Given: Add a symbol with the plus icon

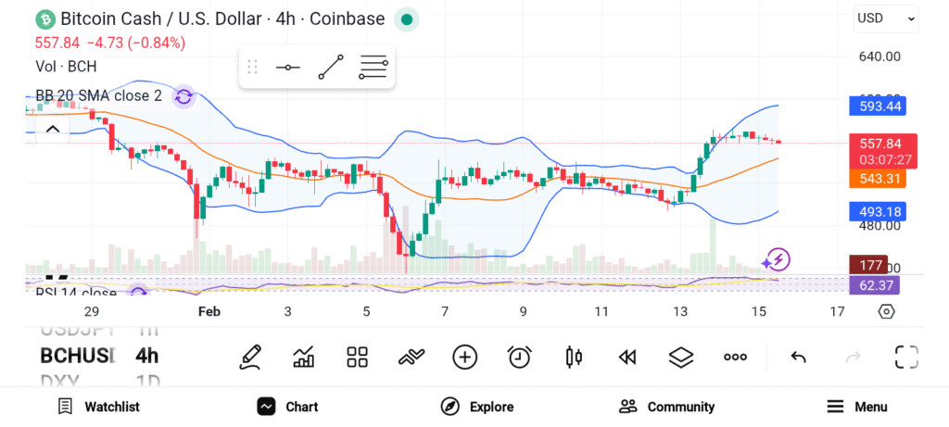Looking at the screenshot, I should click(464, 357).
